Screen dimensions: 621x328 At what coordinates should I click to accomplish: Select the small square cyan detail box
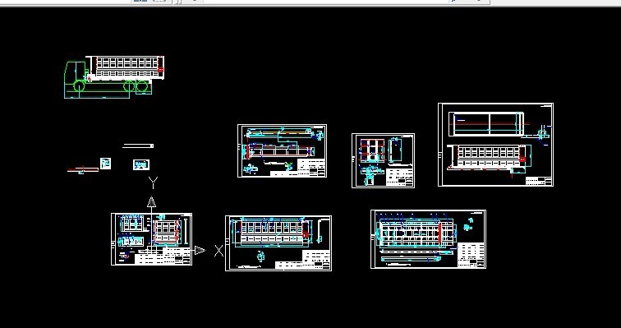click(x=105, y=164)
